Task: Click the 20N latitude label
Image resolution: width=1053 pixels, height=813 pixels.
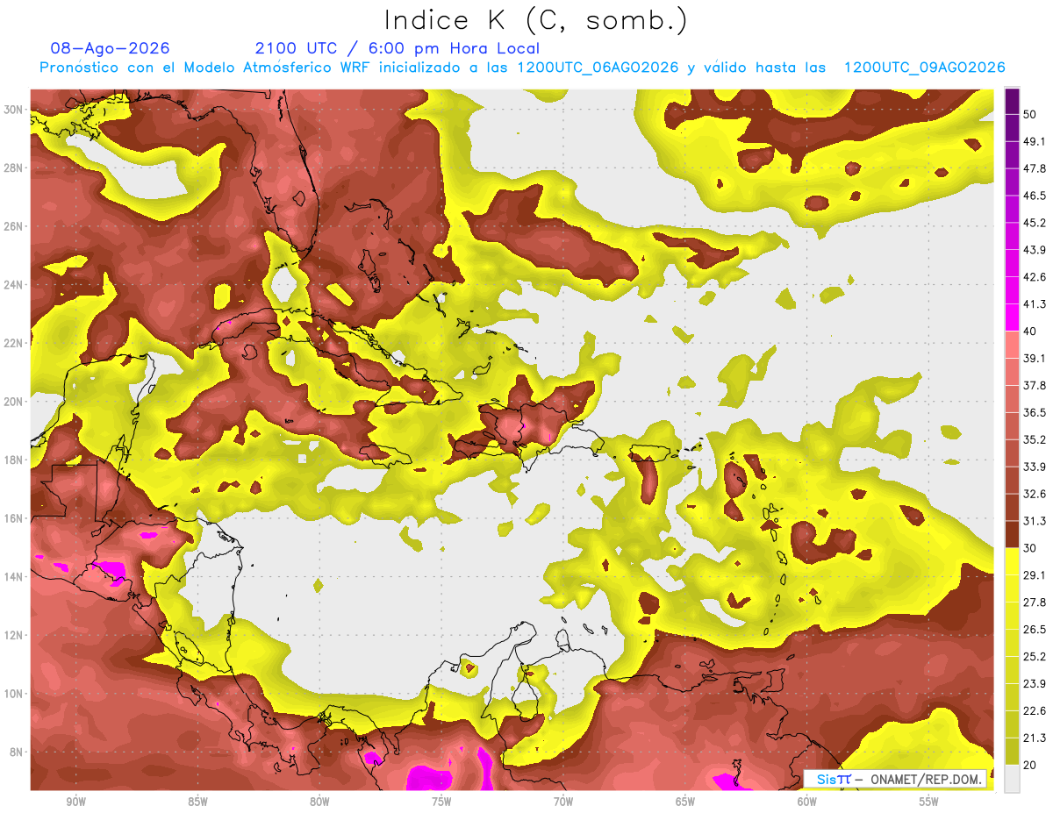Action: (x=13, y=401)
